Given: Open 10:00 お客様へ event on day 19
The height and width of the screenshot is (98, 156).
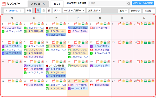Looking at the screenshot, I should pyautogui.click(x=100, y=66).
